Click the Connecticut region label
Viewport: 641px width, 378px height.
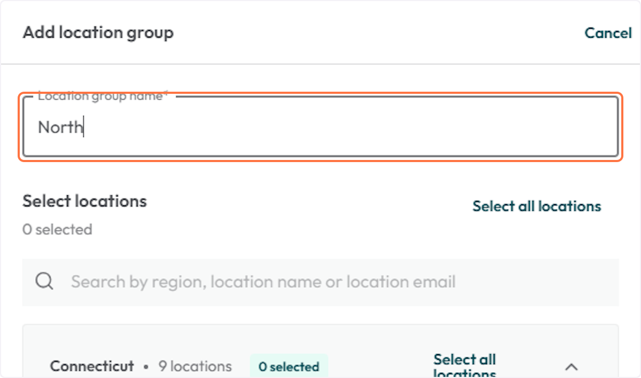point(91,366)
